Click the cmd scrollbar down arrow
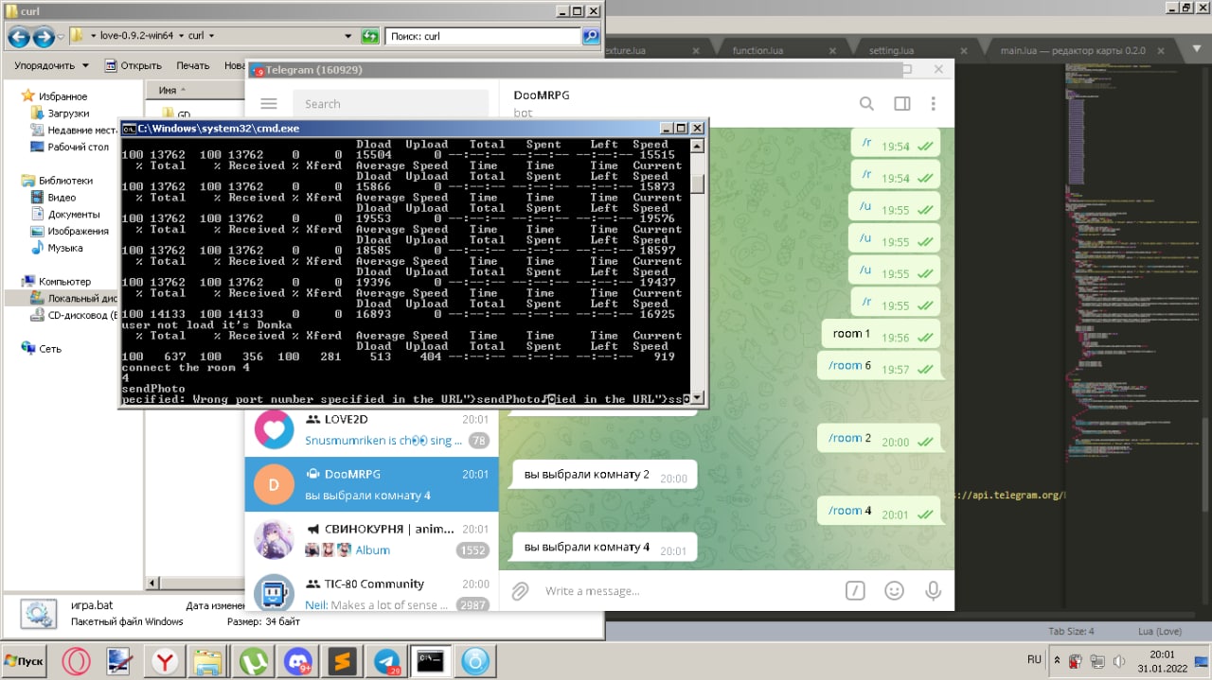This screenshot has width=1212, height=680. 698,398
